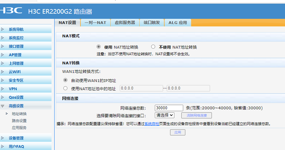This screenshot has height=150, width=285.
Task: Click the NAT模式 section heading
Action: tap(71, 36)
